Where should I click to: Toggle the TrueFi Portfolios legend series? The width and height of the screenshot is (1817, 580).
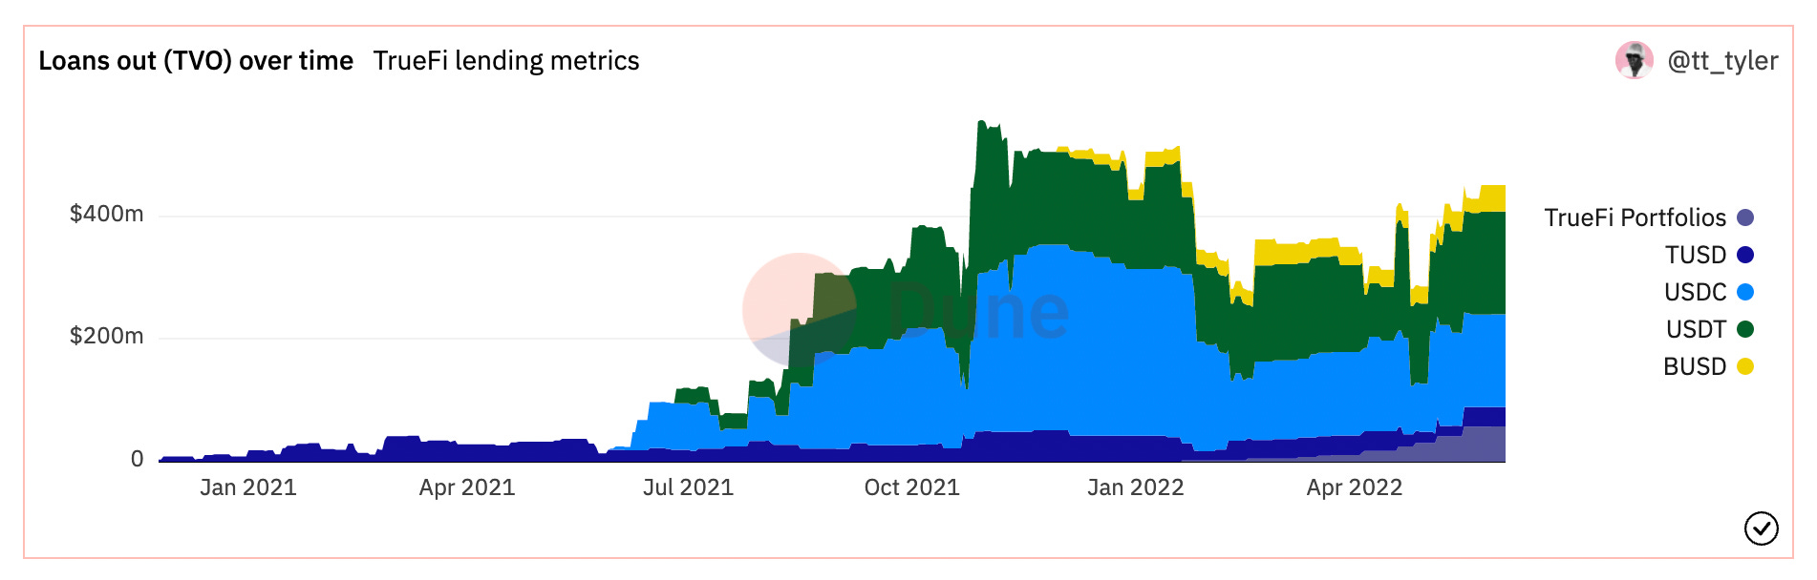tap(1649, 217)
